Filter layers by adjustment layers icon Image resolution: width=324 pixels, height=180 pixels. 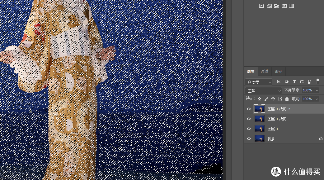click(x=287, y=82)
